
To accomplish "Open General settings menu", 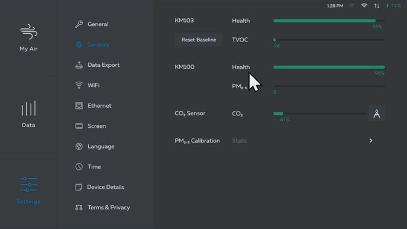I will click(98, 24).
